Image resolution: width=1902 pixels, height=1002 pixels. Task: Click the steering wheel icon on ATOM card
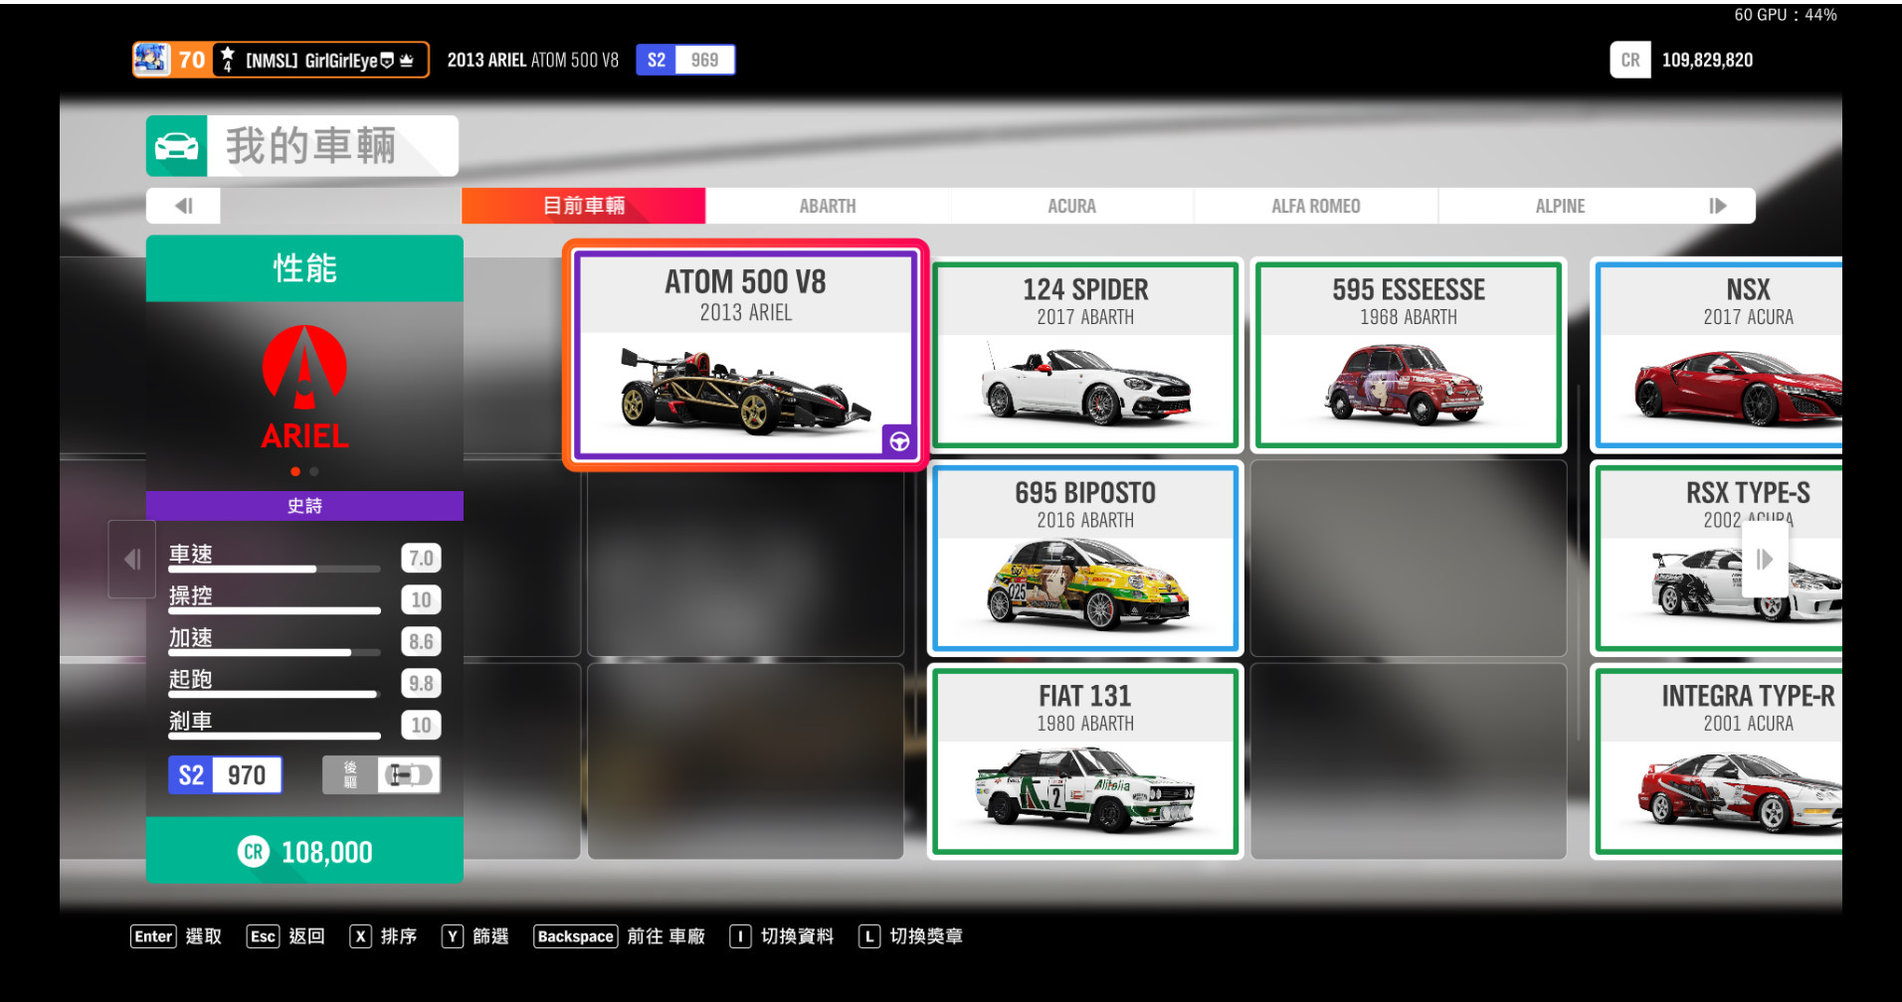click(x=899, y=441)
